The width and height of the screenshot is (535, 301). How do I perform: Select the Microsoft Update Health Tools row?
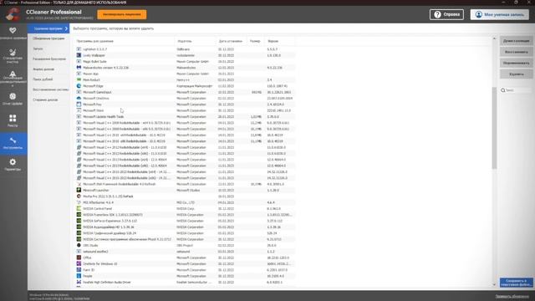coord(185,117)
